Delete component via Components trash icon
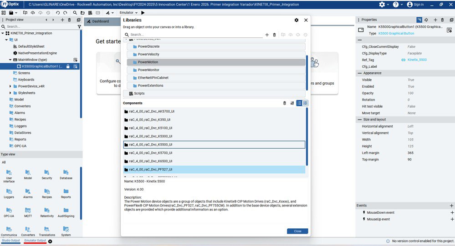 pos(284,103)
